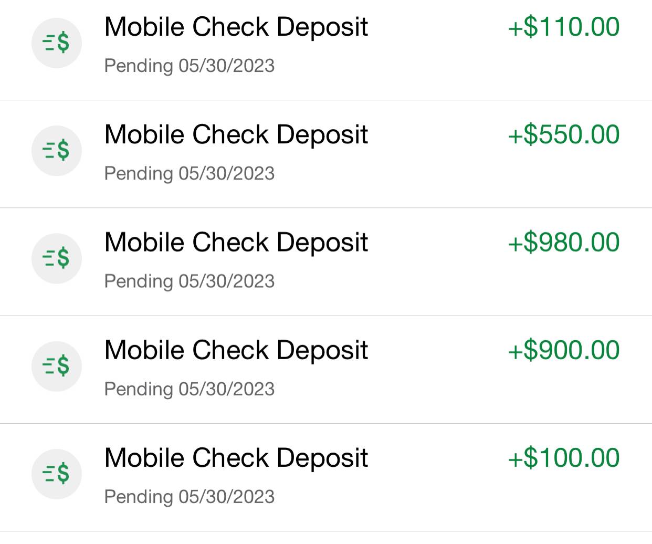652x544 pixels.
Task: Tap the deposit icon beside the $100.00 transaction
Action: pos(57,474)
